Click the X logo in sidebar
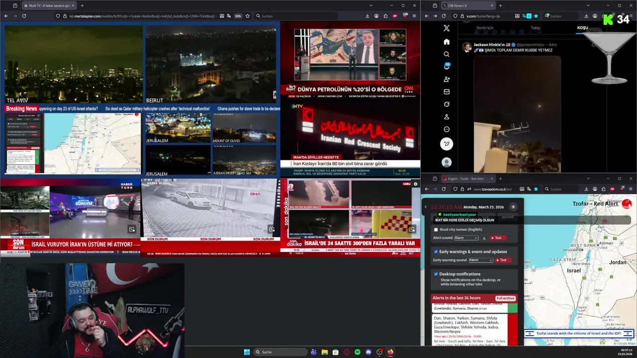Screen dimensions: 637x358 tap(446, 28)
